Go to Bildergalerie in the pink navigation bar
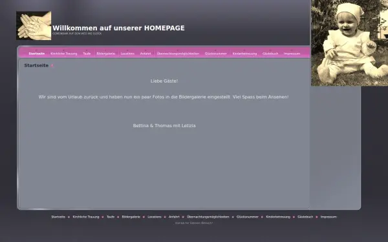This screenshot has width=388, height=242. click(x=106, y=54)
